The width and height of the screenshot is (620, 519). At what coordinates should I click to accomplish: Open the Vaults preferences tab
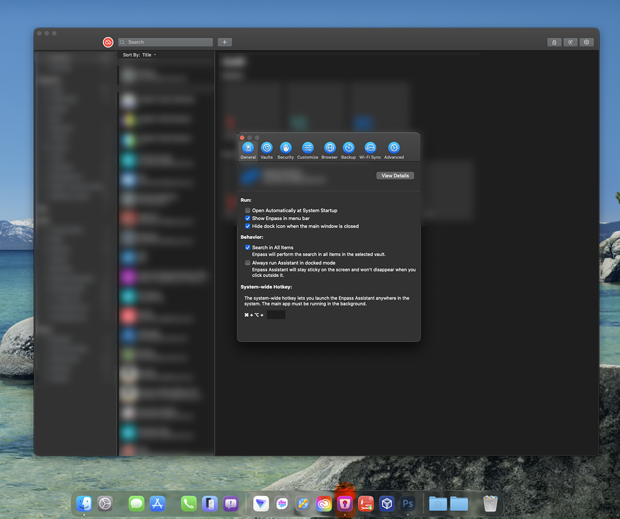click(x=266, y=149)
